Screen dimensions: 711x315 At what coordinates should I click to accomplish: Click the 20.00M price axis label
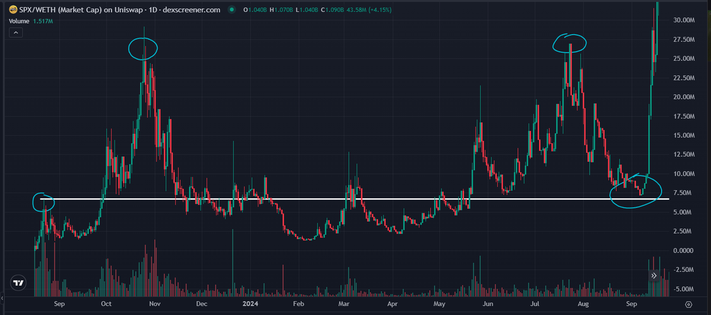(x=683, y=97)
